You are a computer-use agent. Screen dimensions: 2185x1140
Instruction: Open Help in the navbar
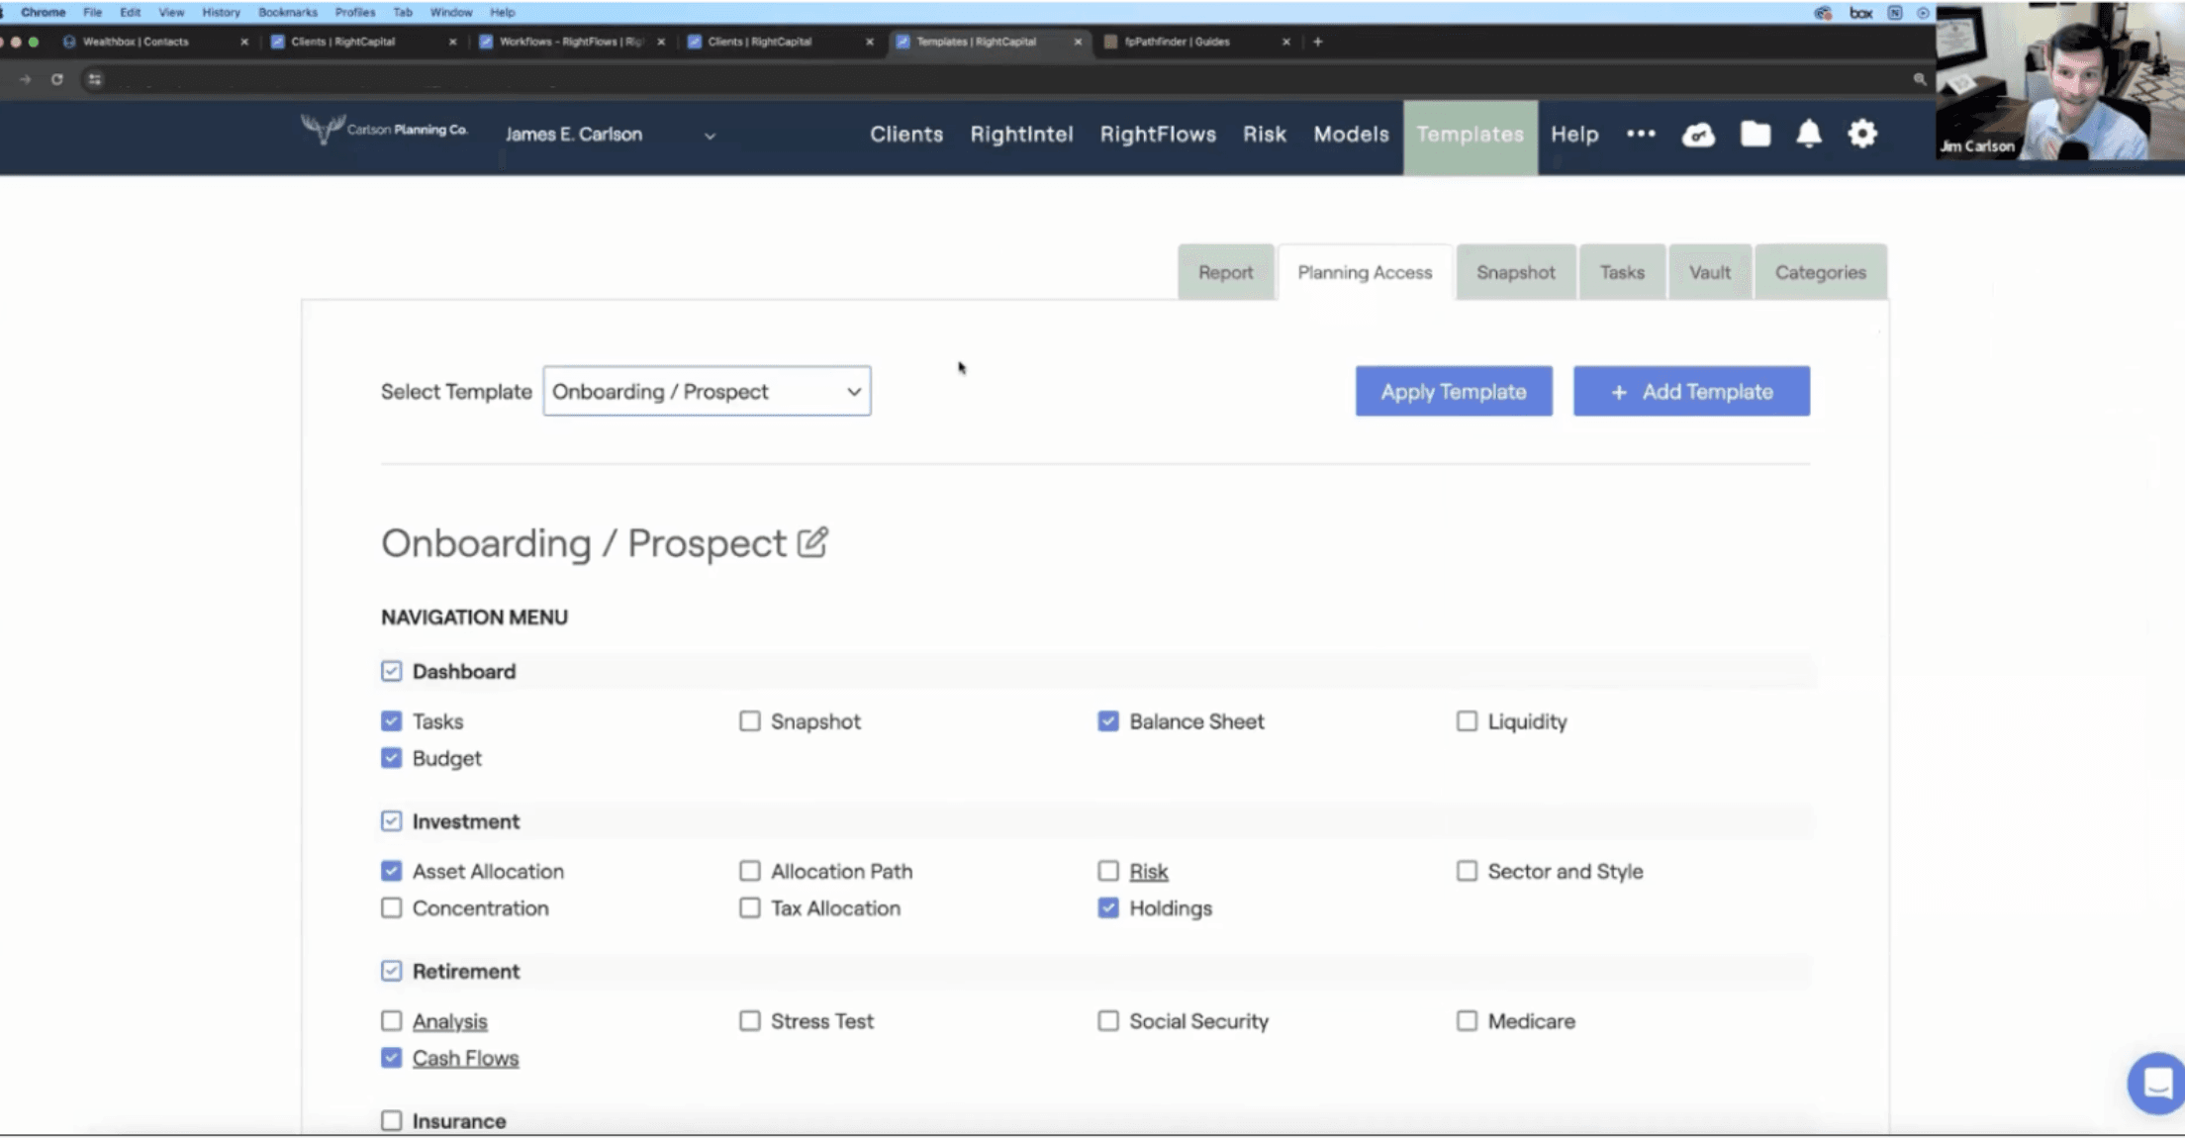click(1574, 135)
